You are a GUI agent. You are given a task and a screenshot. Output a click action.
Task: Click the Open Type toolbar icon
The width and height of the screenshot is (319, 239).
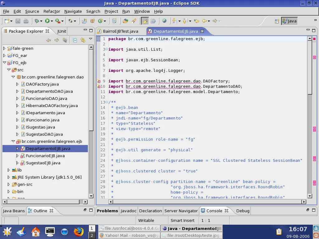tap(126, 21)
